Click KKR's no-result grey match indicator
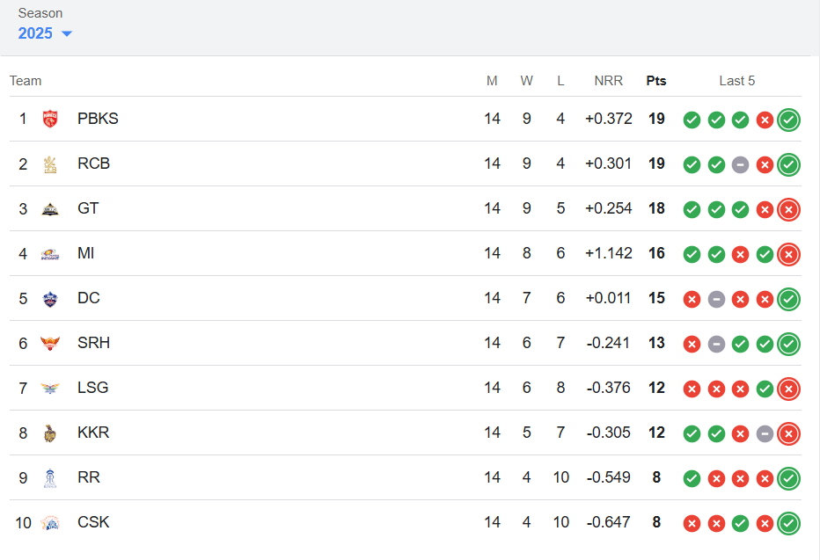 (765, 433)
